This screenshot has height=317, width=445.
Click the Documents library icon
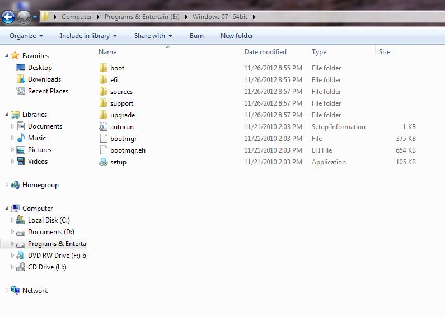[x=21, y=126]
